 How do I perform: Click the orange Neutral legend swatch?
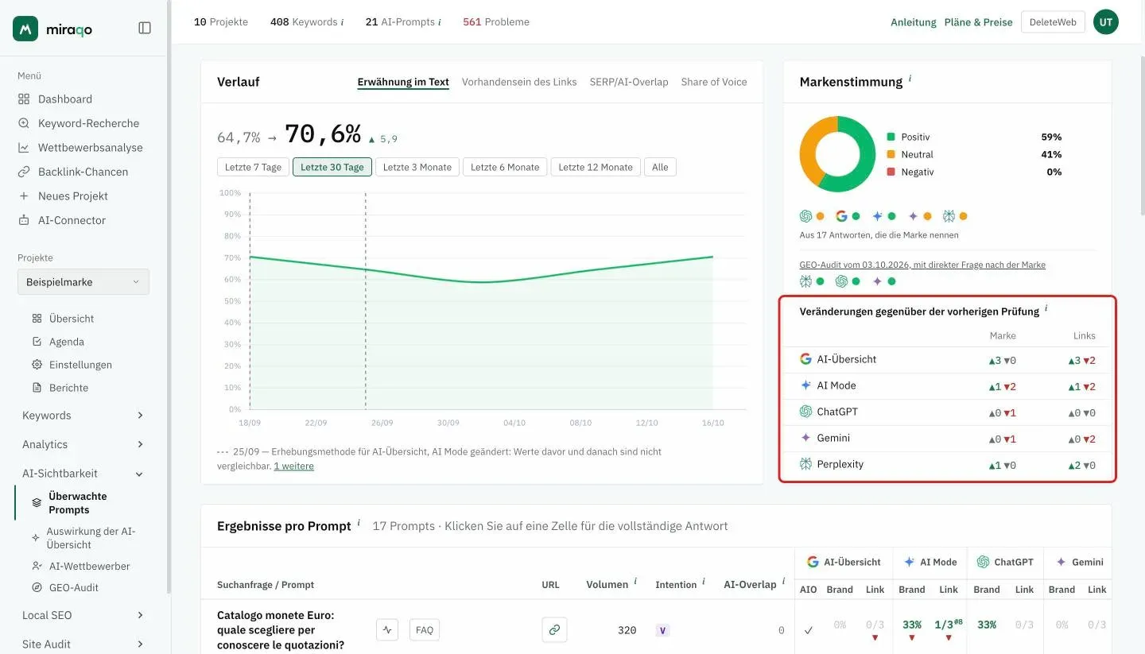(891, 155)
